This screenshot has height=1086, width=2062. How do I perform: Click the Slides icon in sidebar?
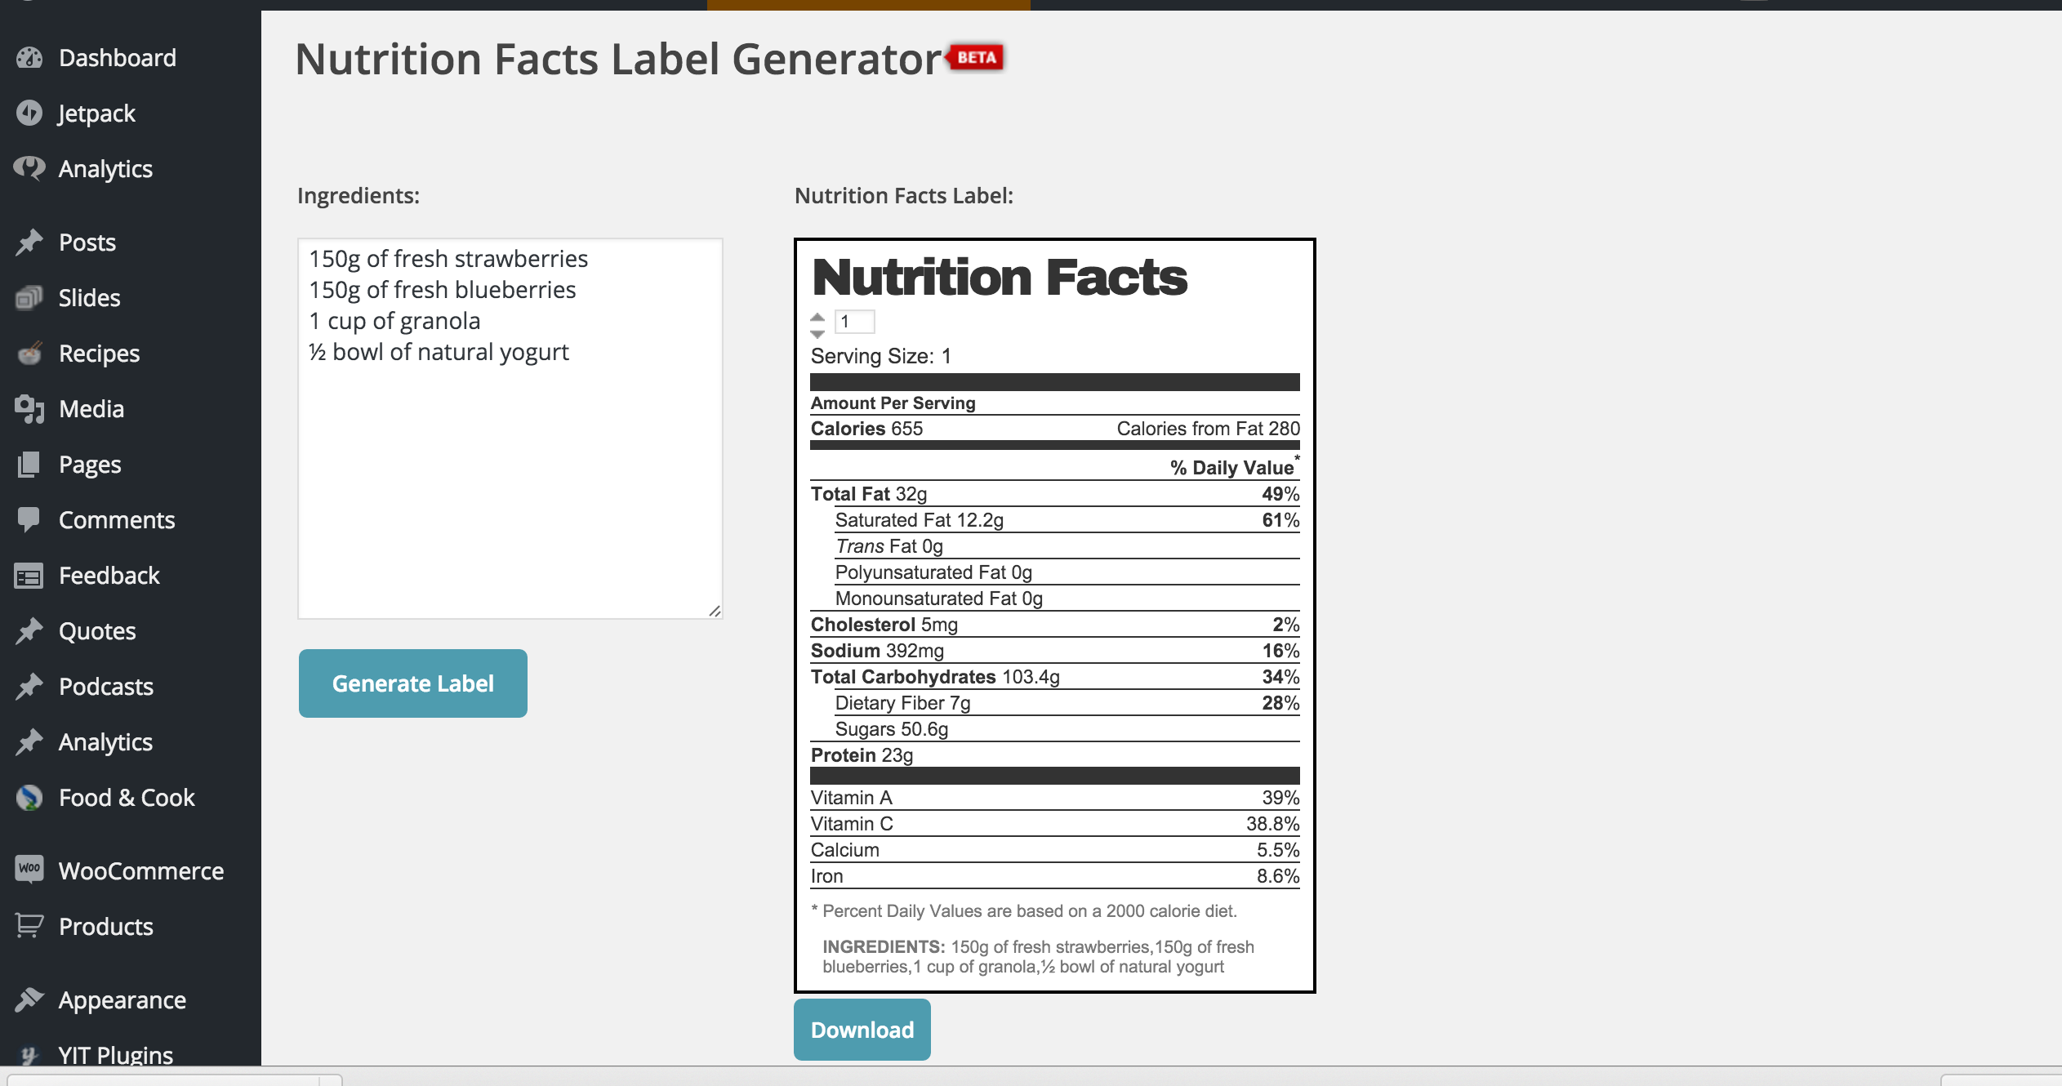[29, 298]
